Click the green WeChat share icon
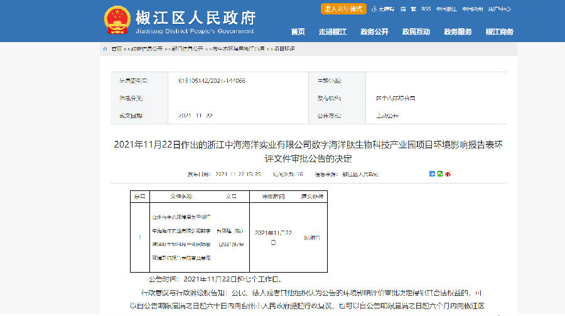 [x=439, y=173]
